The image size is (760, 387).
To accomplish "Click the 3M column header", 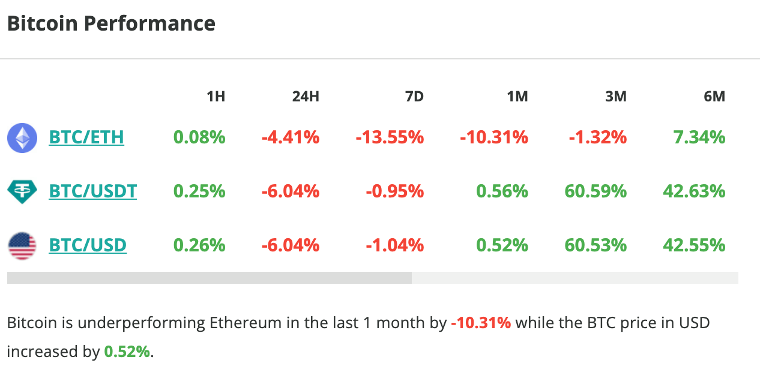I will [616, 96].
